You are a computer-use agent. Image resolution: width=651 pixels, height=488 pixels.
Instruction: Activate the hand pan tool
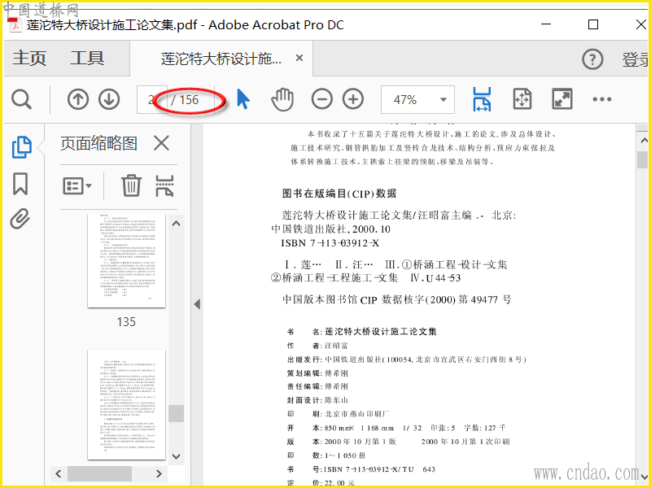click(x=282, y=99)
